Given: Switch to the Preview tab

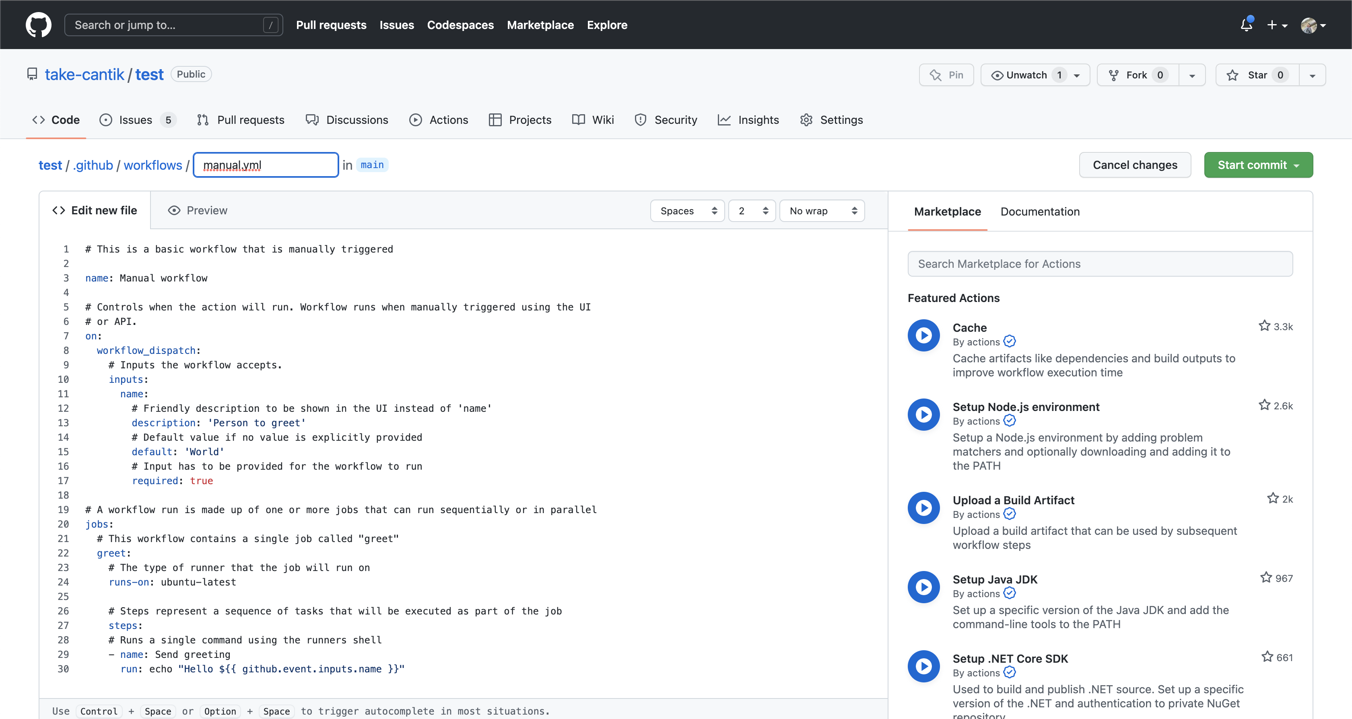Looking at the screenshot, I should click(x=198, y=210).
